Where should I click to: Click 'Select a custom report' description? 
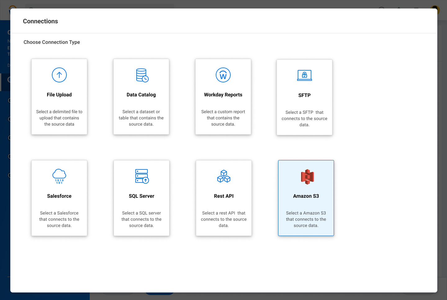coord(223,118)
